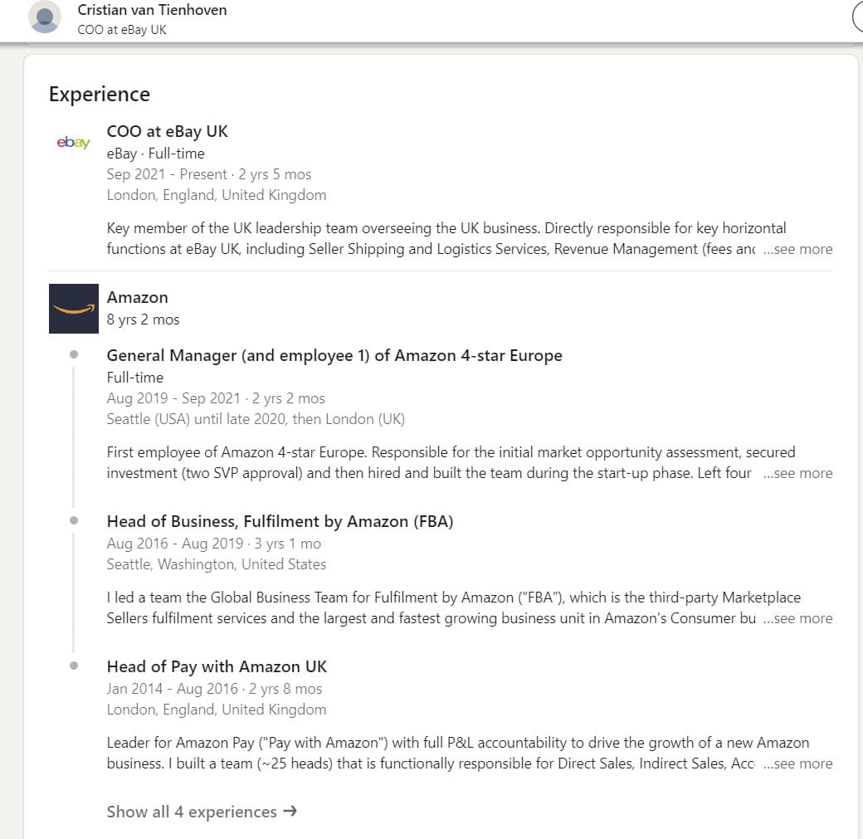The image size is (863, 839).
Task: Click the timeline dot beside Head of Pay role
Action: [74, 666]
